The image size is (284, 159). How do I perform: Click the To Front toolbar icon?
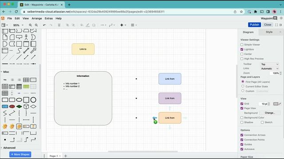pos(67,25)
